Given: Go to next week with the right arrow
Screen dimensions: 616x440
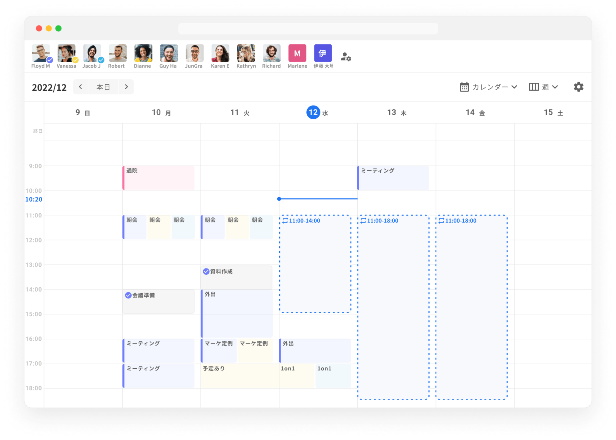Looking at the screenshot, I should [126, 87].
